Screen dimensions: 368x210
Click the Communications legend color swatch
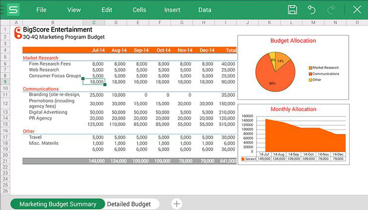(310, 74)
